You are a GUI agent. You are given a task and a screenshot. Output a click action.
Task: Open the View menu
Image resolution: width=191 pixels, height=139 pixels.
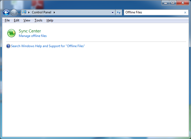click(x=27, y=20)
